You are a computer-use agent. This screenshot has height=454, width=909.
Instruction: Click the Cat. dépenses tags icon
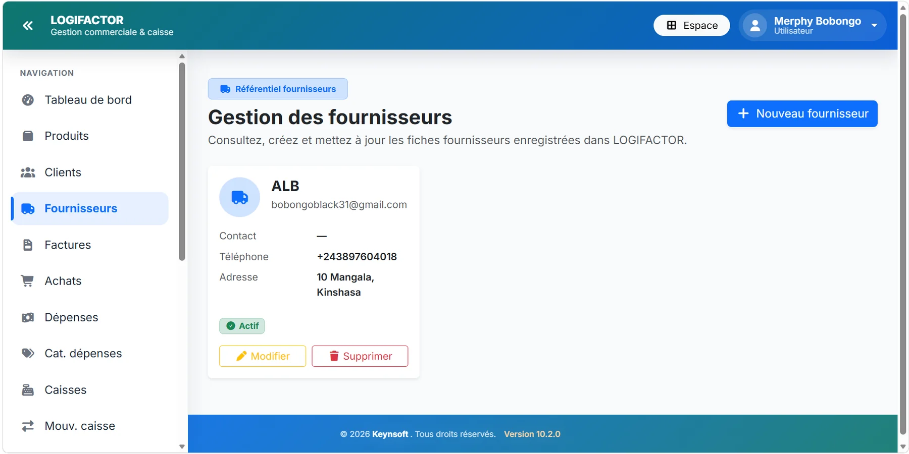[28, 353]
